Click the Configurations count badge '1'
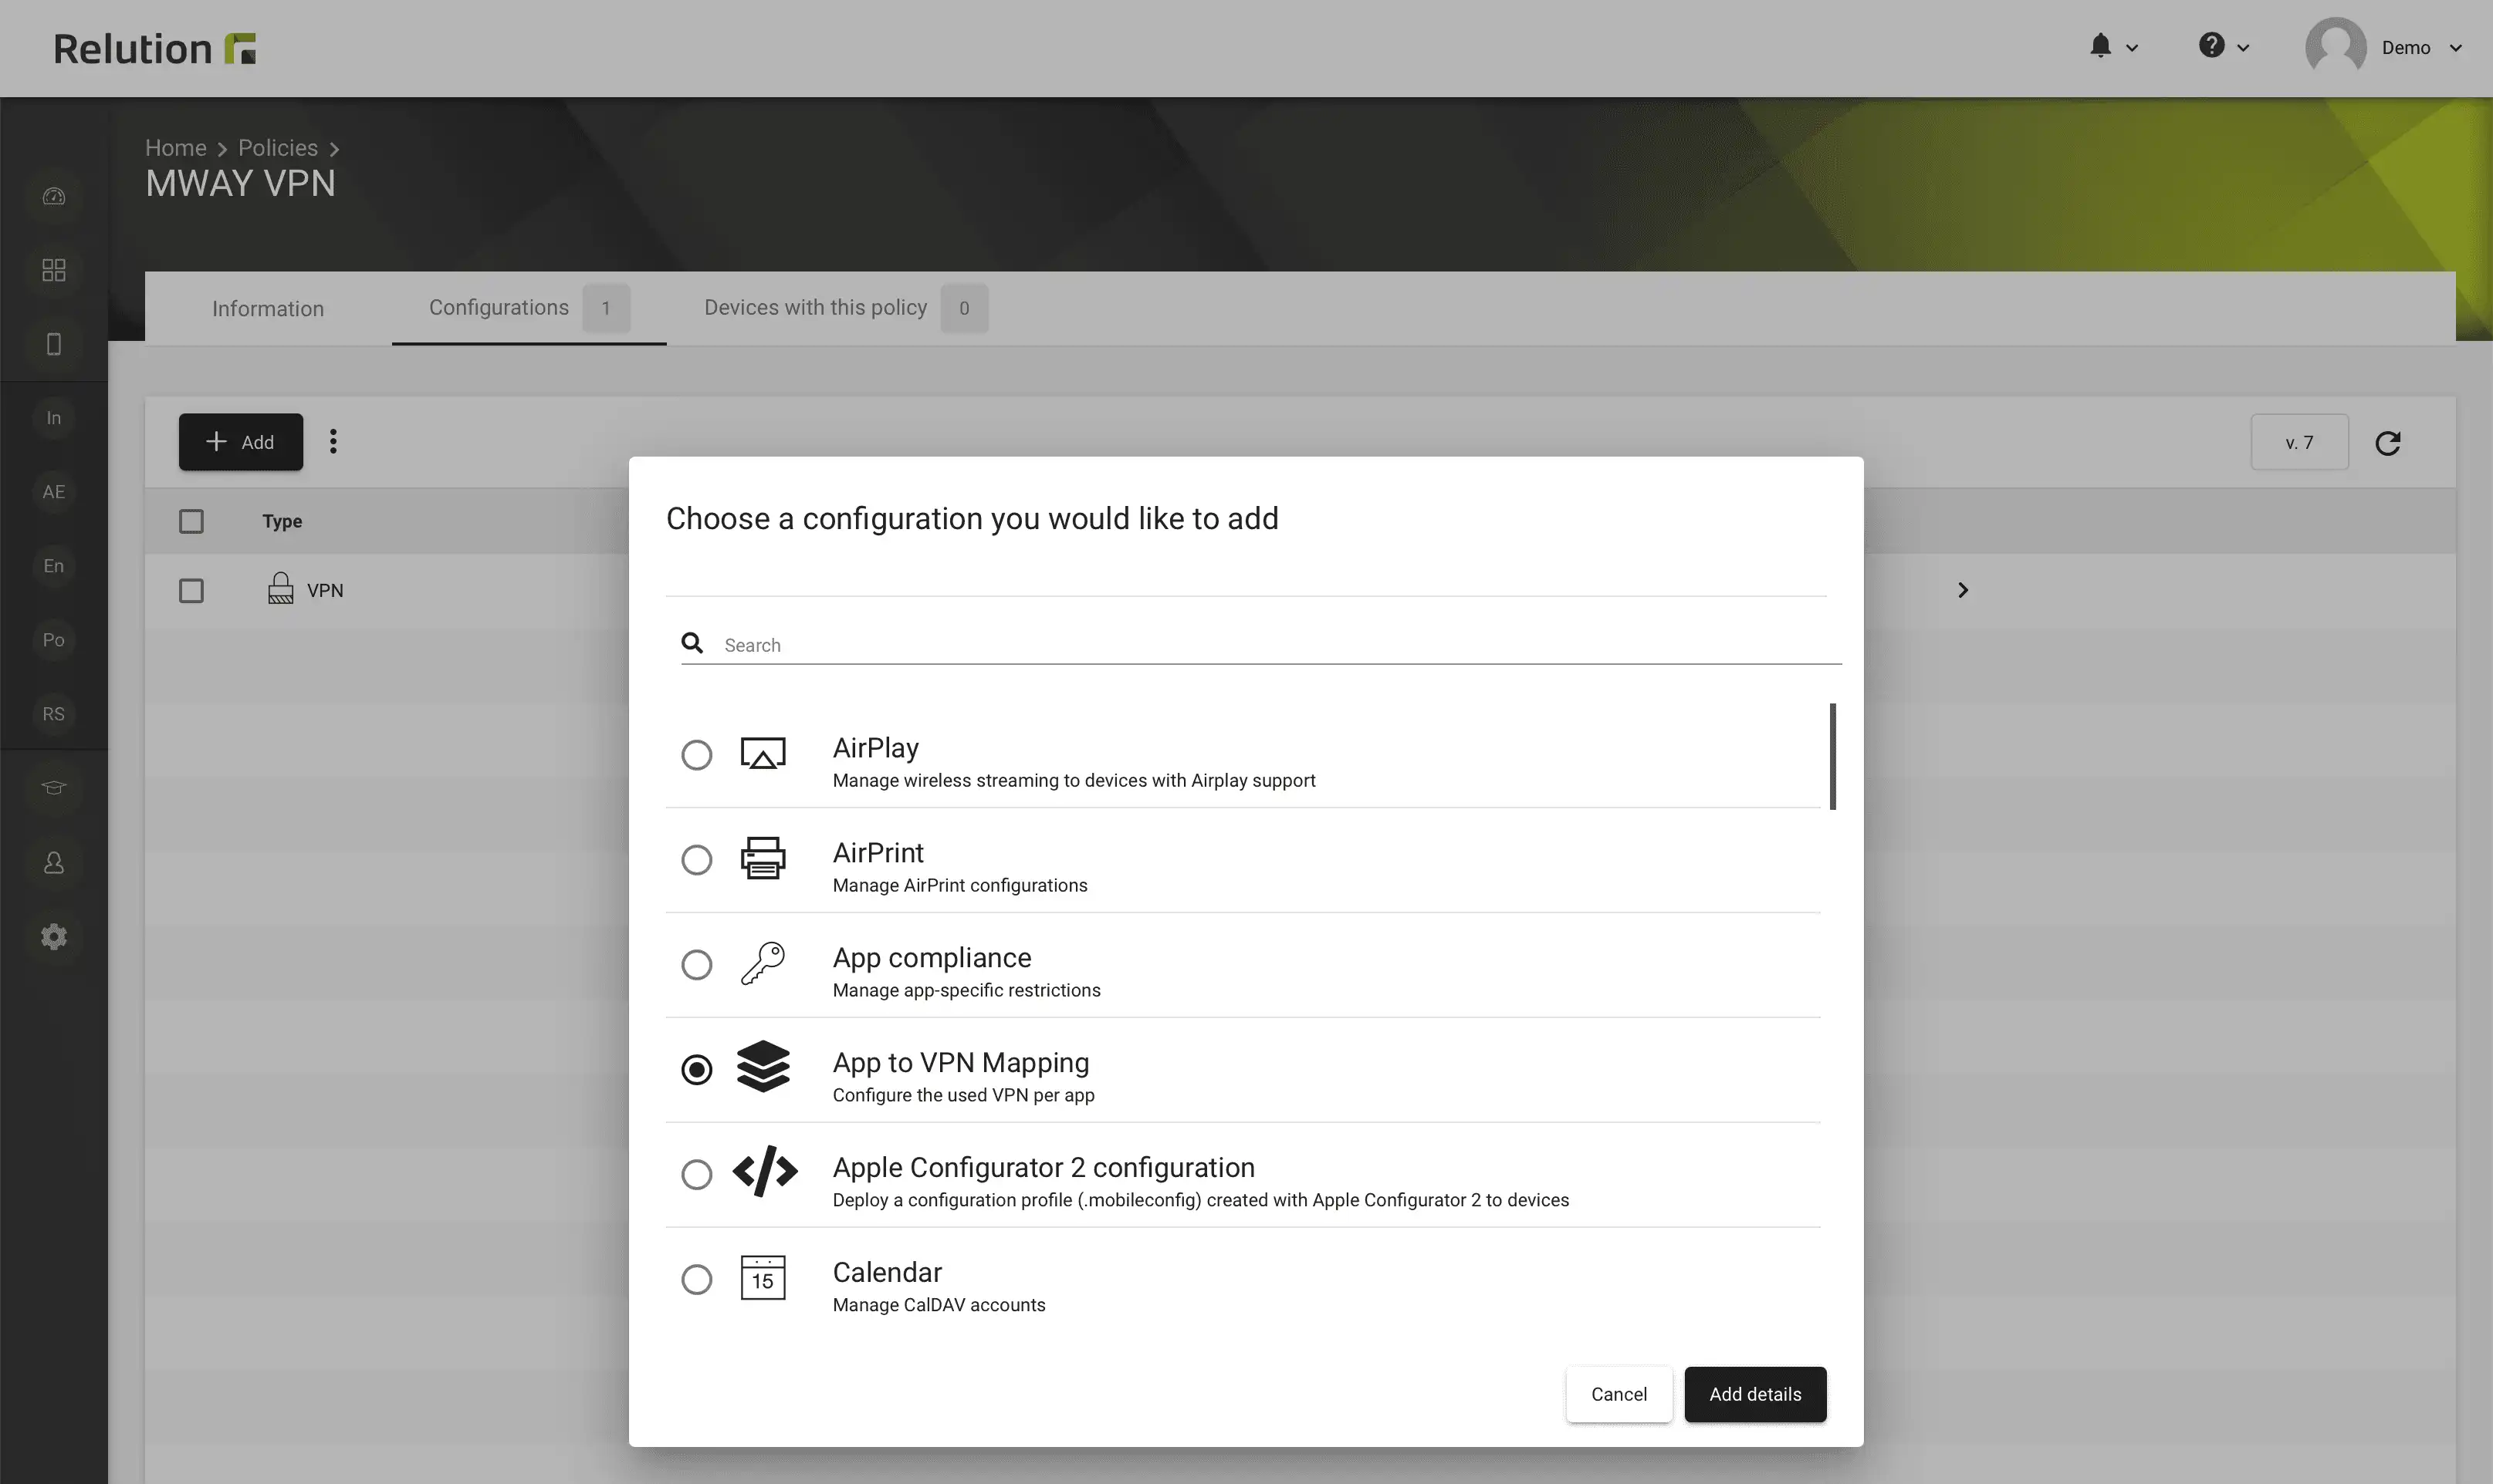The height and width of the screenshot is (1484, 2493). 606,308
